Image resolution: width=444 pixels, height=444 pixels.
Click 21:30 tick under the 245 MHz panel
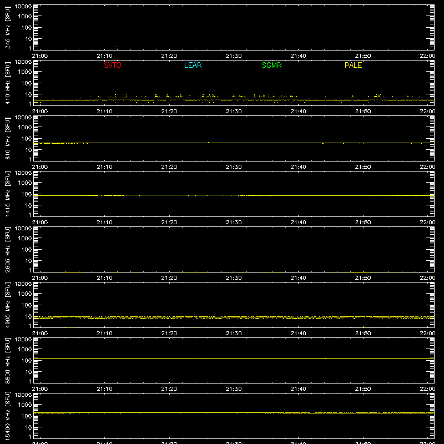[234, 56]
